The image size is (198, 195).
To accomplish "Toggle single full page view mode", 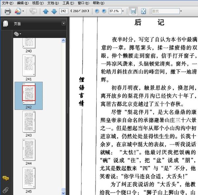I will click(x=144, y=11).
